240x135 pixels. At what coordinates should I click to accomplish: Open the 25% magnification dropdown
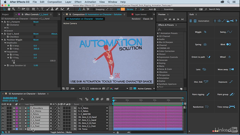[76, 88]
